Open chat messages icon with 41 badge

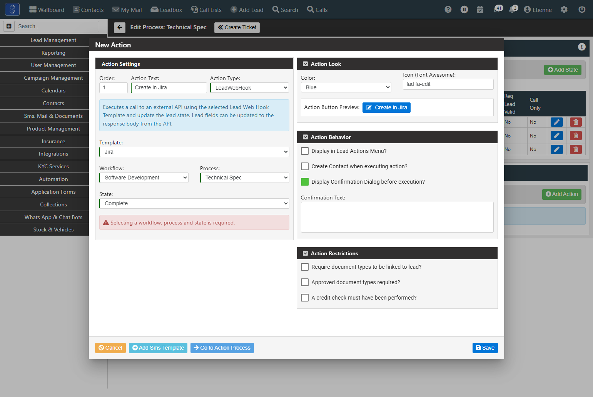[x=498, y=9]
